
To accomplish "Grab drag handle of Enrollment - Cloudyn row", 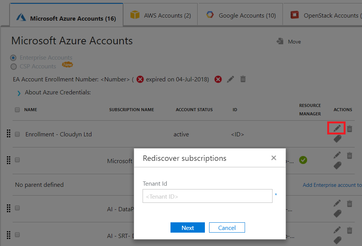I will pos(8,133).
